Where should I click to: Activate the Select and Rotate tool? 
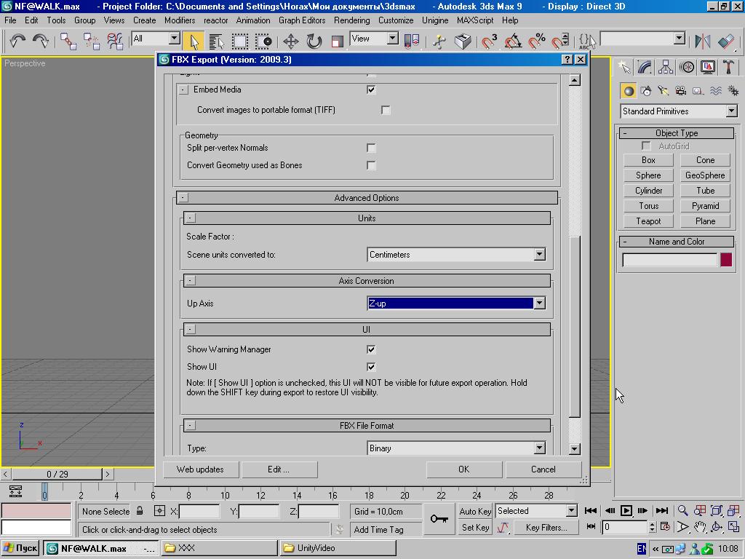(314, 41)
